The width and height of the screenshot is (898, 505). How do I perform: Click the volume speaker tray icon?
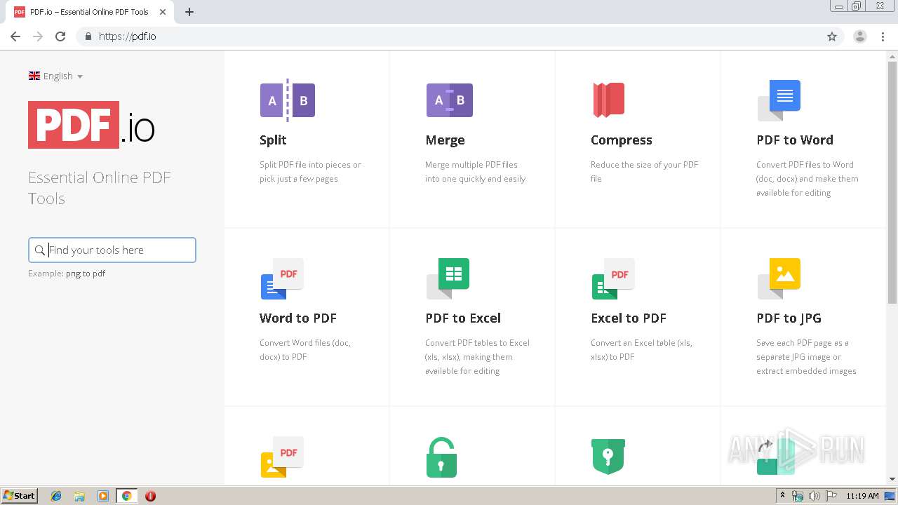coord(814,496)
